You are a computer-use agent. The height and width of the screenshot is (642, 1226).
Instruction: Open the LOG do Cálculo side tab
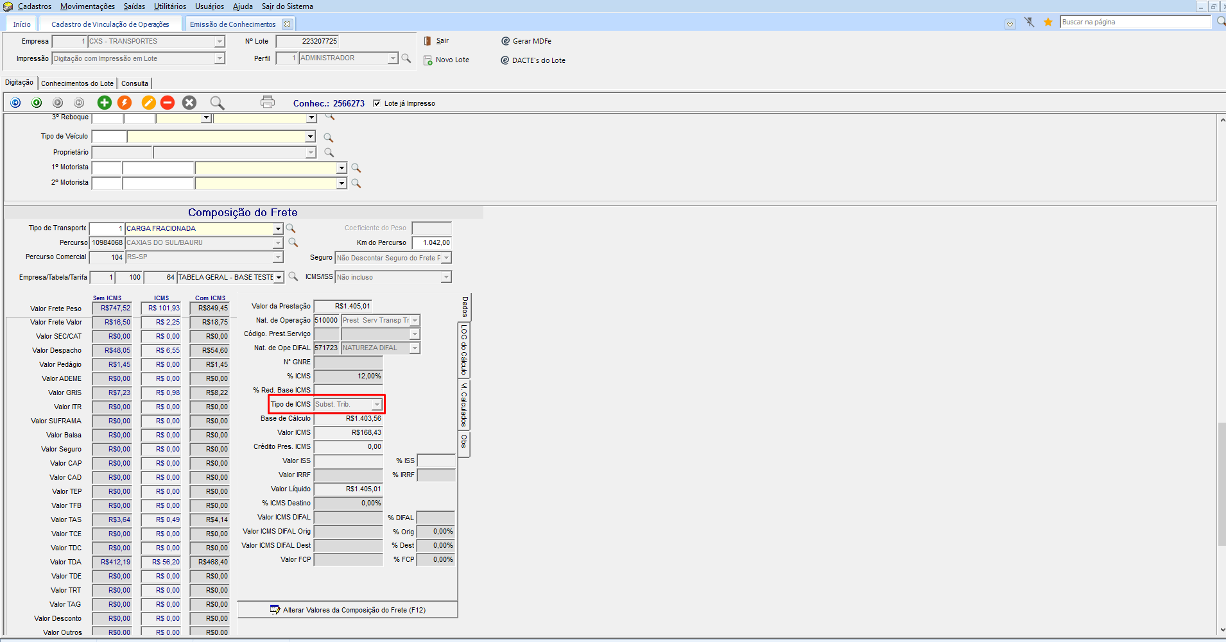[x=463, y=350]
